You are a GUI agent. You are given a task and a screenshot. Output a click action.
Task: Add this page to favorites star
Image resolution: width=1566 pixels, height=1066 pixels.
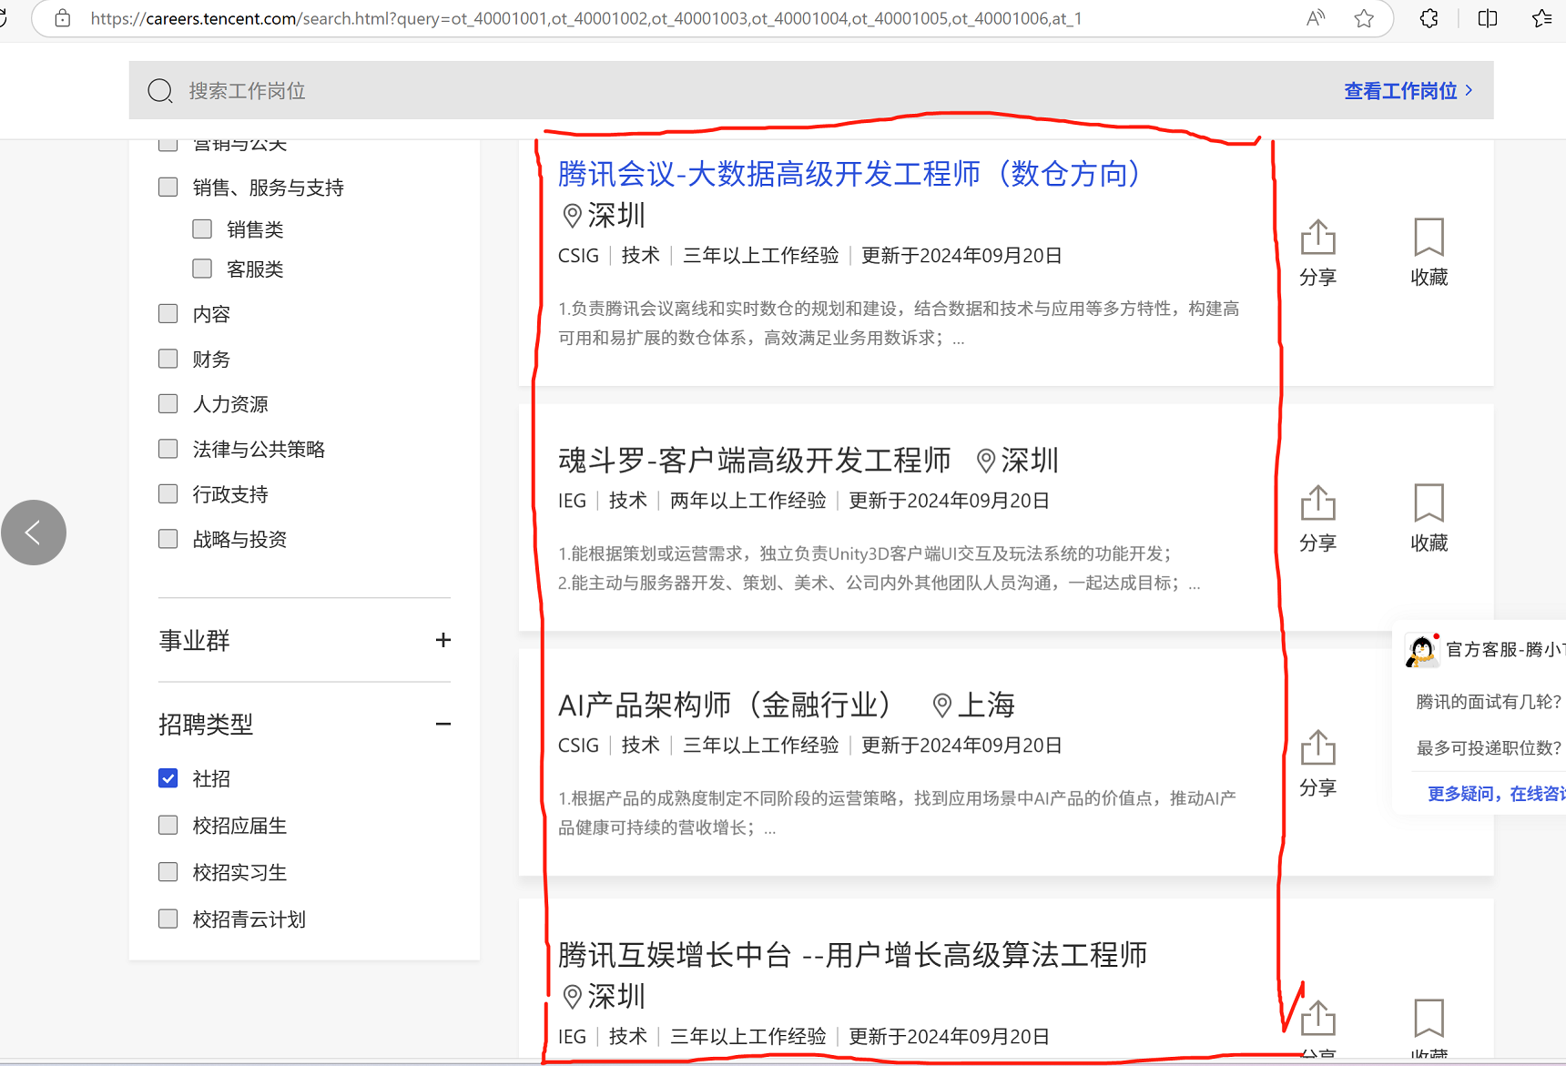1364,18
